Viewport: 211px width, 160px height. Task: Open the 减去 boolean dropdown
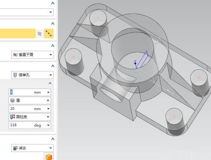[32, 148]
